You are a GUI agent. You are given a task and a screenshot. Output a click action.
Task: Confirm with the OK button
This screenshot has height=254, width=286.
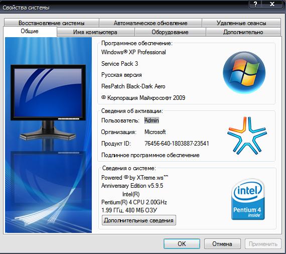182,243
